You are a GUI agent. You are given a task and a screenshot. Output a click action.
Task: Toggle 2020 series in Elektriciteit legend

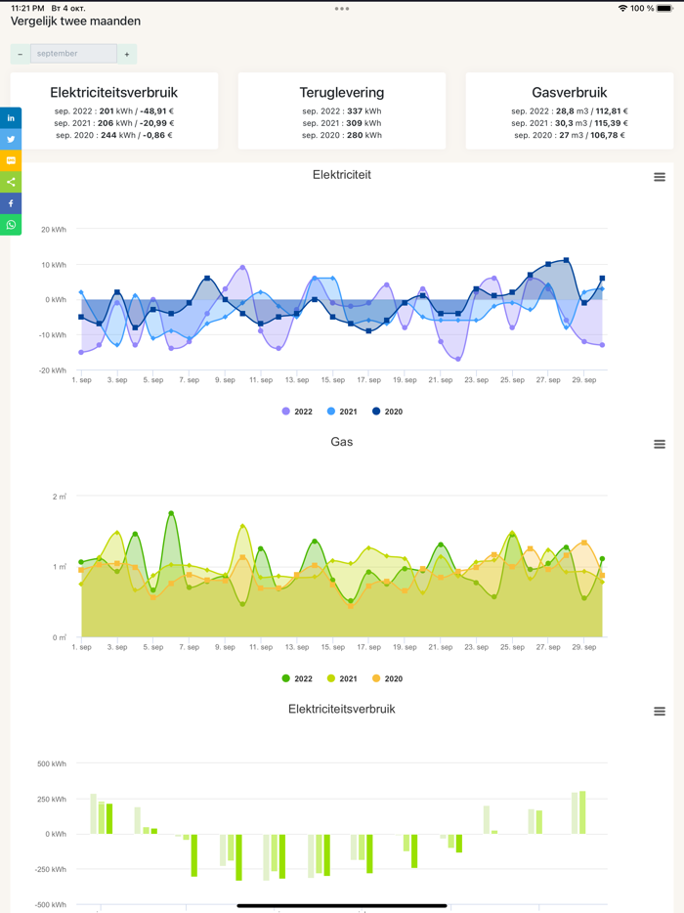point(387,412)
